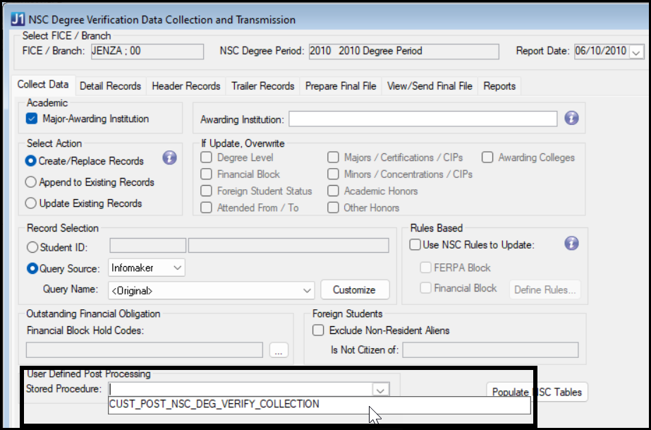651x430 pixels.
Task: Switch to the Detail Records tab
Action: click(x=110, y=86)
